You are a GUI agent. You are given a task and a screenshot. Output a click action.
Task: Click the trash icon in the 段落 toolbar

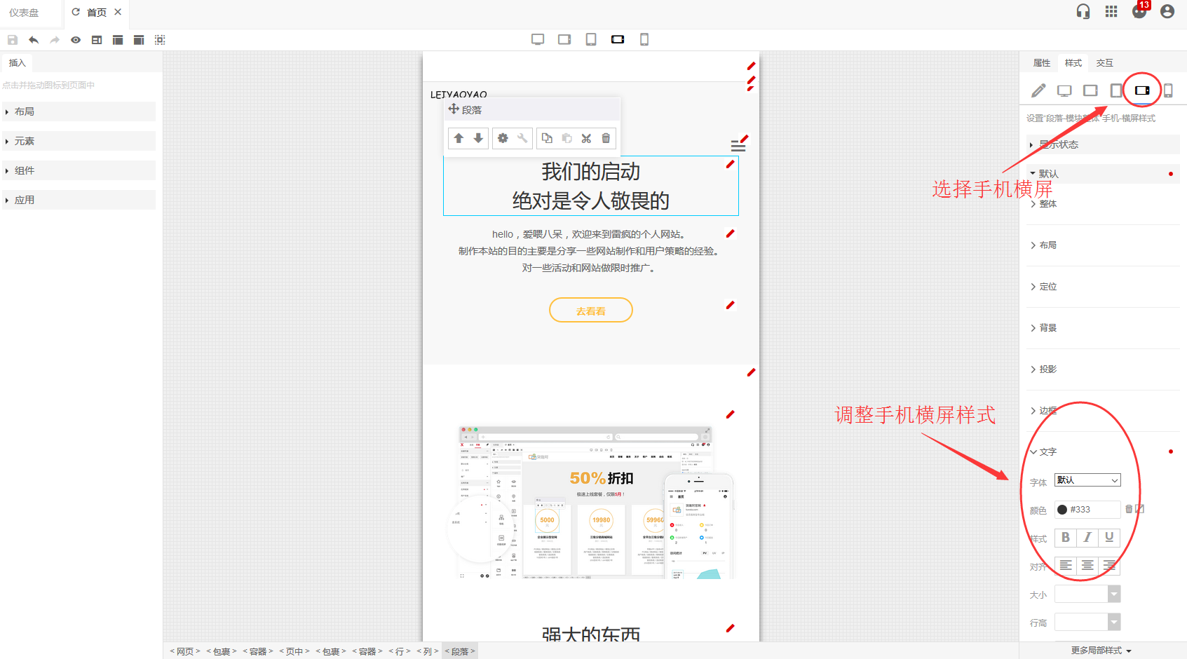(606, 138)
